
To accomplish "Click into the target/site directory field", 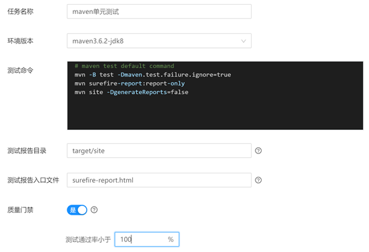I will click(x=159, y=151).
